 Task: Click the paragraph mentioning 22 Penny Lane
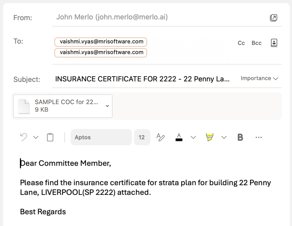(x=145, y=188)
